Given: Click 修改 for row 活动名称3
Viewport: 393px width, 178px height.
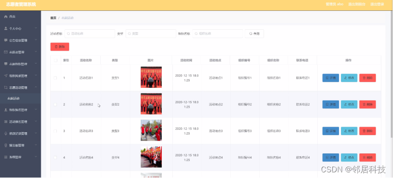Looking at the screenshot, I should point(349,131).
